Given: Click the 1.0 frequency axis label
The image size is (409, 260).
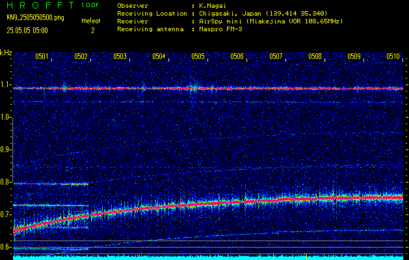Looking at the screenshot, I should [x=5, y=118].
